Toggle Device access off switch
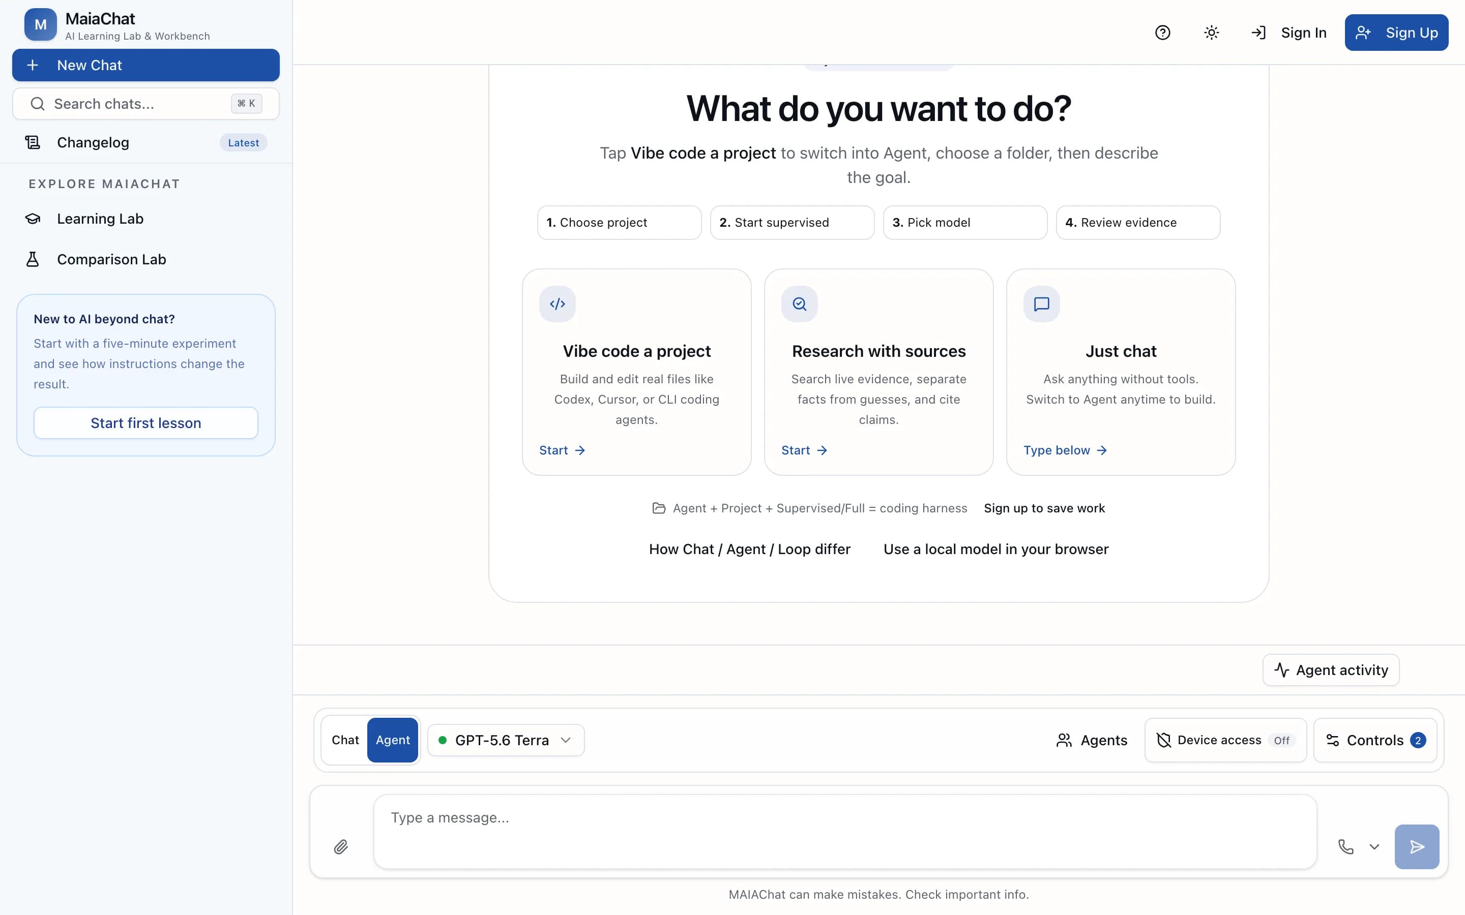 point(1225,740)
